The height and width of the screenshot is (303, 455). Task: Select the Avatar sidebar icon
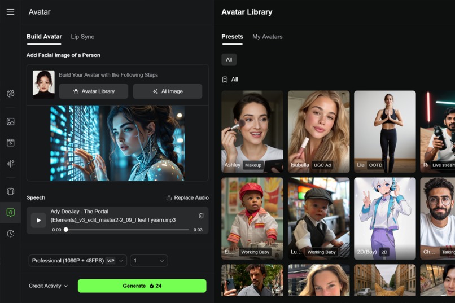[11, 213]
